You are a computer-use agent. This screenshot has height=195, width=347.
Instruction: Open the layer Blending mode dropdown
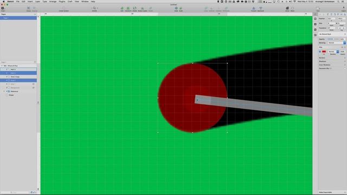point(337,43)
